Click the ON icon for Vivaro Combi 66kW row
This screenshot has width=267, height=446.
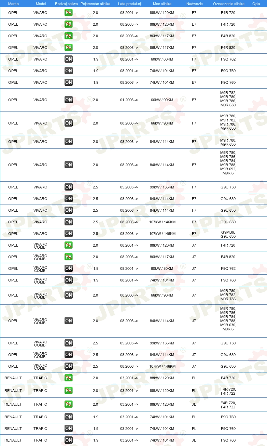tap(69, 295)
